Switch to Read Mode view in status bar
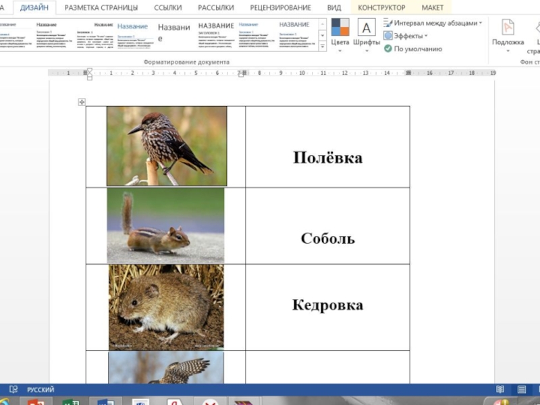This screenshot has width=540, height=405. tap(500, 389)
